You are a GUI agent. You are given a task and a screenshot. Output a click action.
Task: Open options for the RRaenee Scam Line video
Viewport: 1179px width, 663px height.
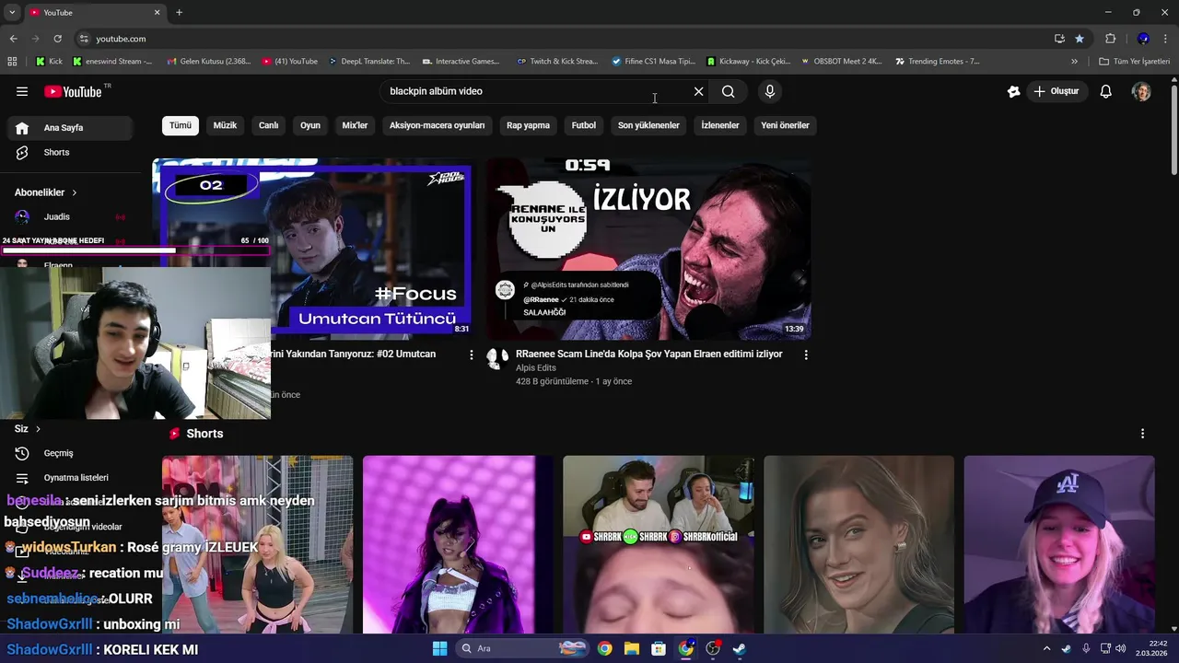click(x=806, y=355)
